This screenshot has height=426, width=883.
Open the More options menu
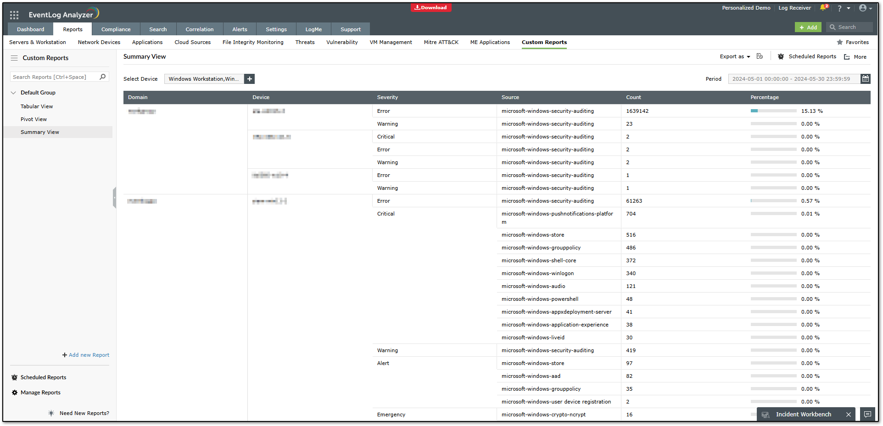(x=855, y=57)
